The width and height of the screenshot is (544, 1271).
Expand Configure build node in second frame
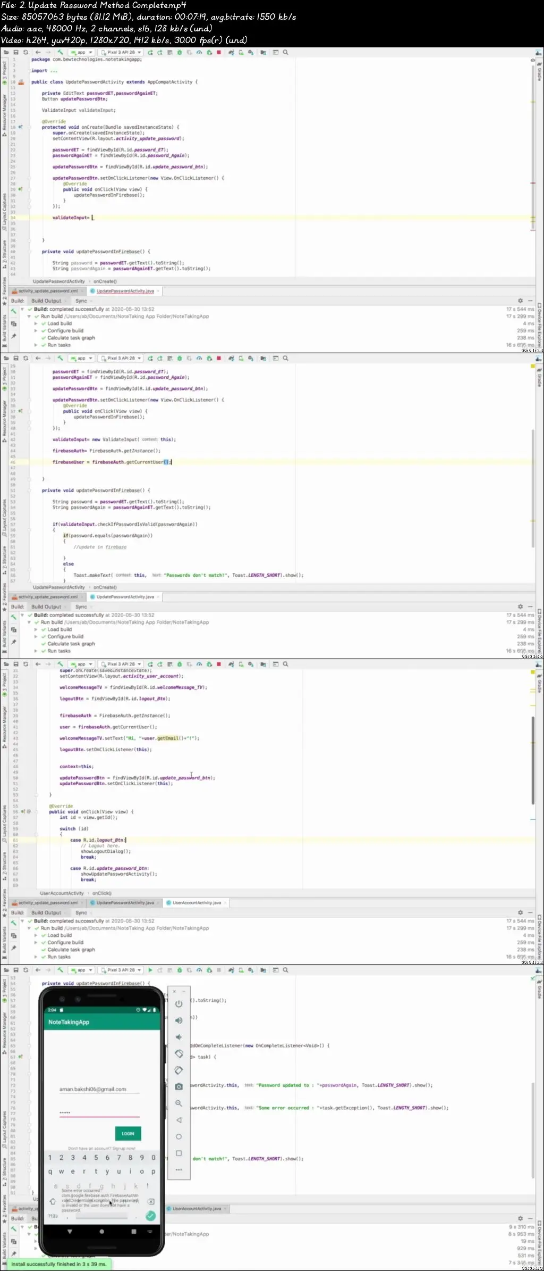36,636
